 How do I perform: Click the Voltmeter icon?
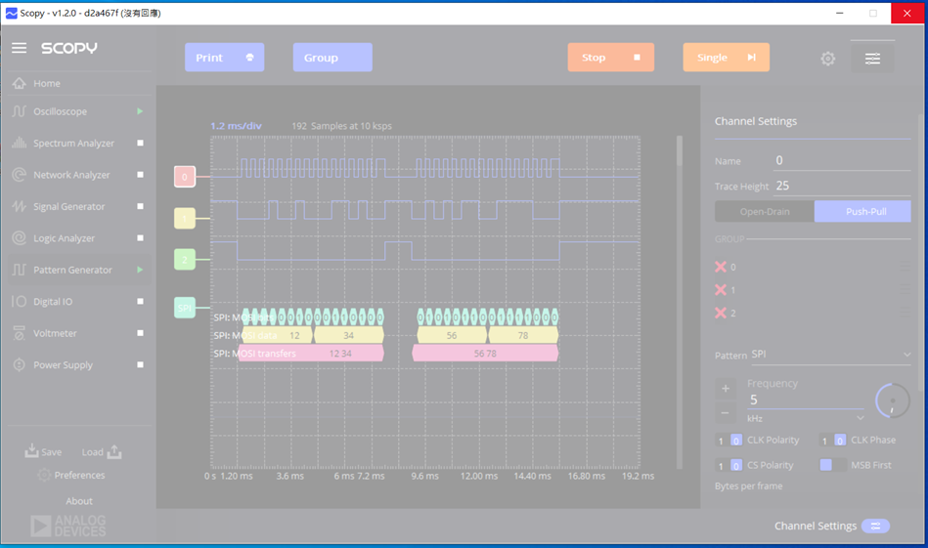pos(19,333)
